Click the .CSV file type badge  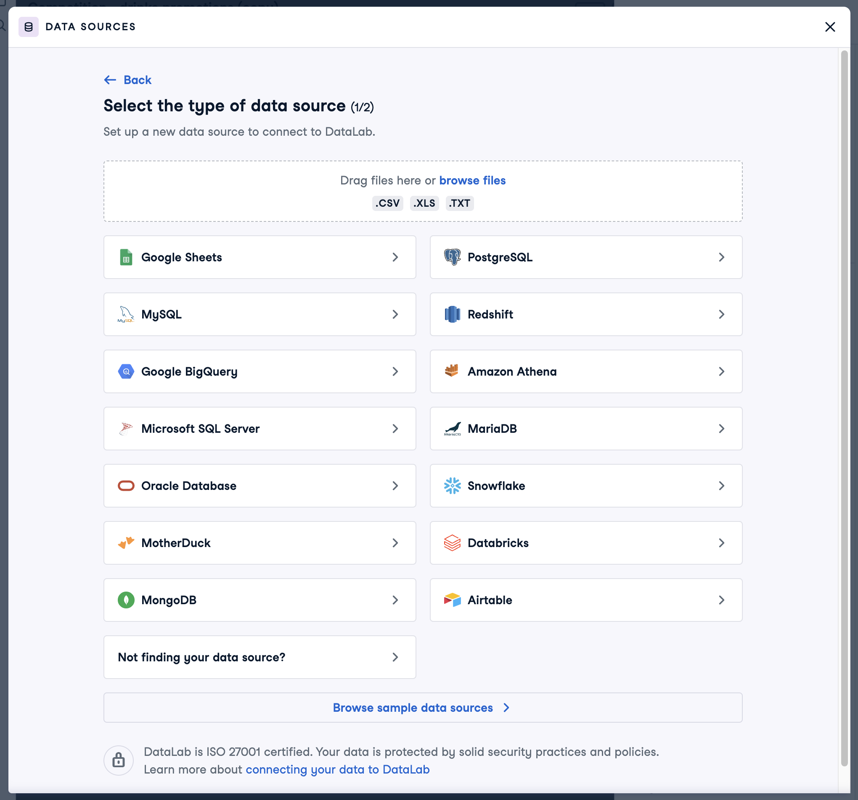387,203
